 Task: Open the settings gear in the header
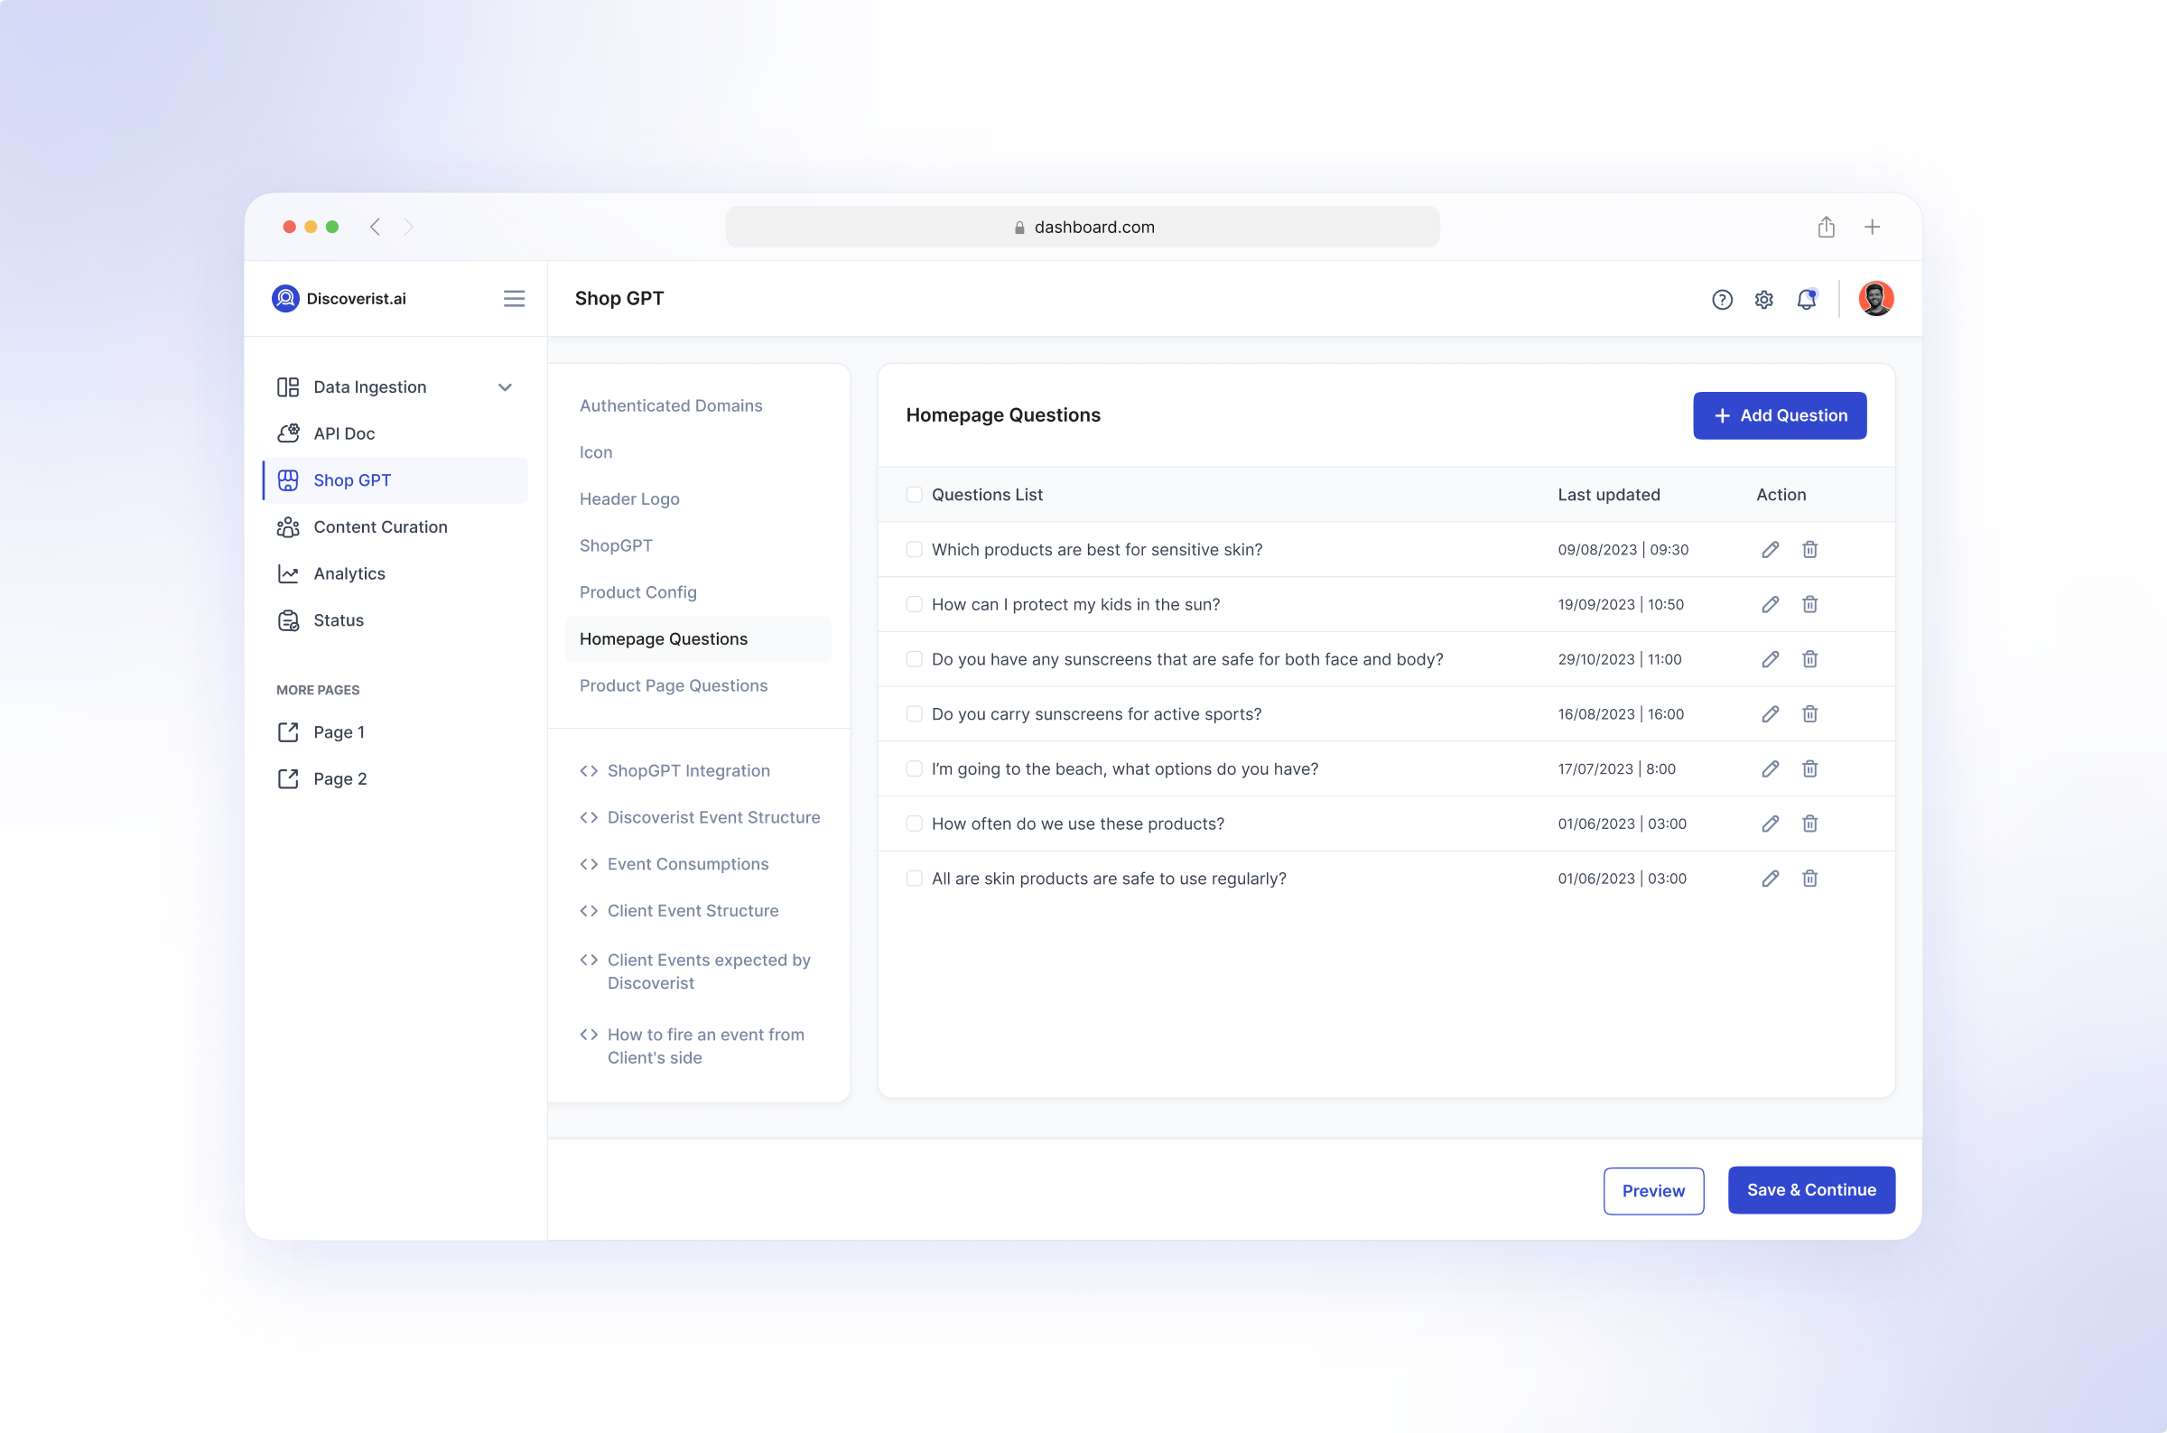click(x=1764, y=299)
